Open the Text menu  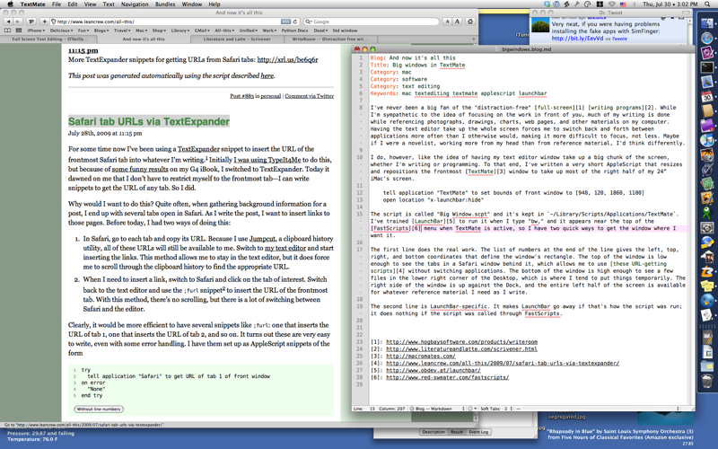coord(109,4)
